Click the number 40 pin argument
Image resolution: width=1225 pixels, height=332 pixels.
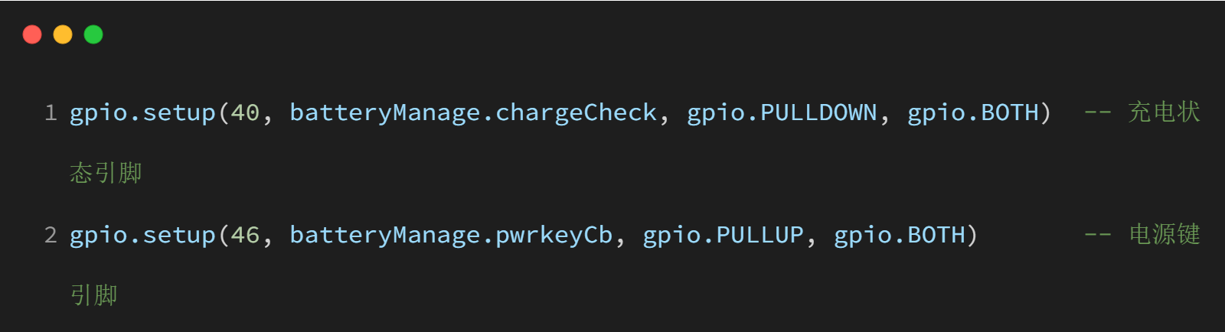(x=245, y=113)
